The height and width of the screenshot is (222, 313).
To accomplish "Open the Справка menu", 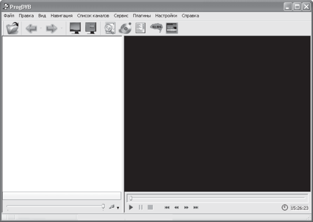I will click(x=190, y=16).
